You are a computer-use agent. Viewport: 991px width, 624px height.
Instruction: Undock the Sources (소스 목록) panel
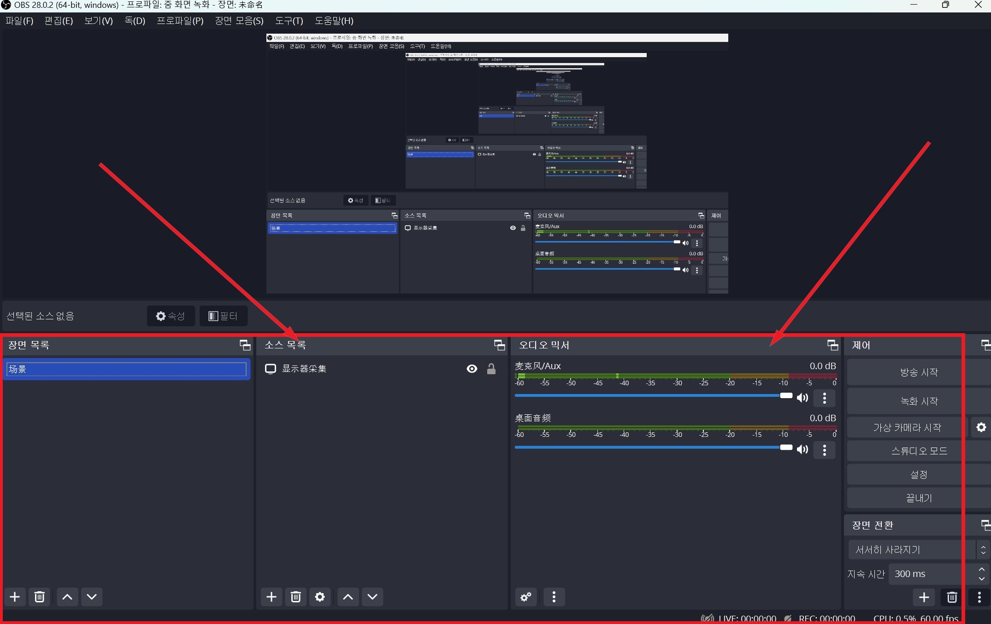pos(500,345)
